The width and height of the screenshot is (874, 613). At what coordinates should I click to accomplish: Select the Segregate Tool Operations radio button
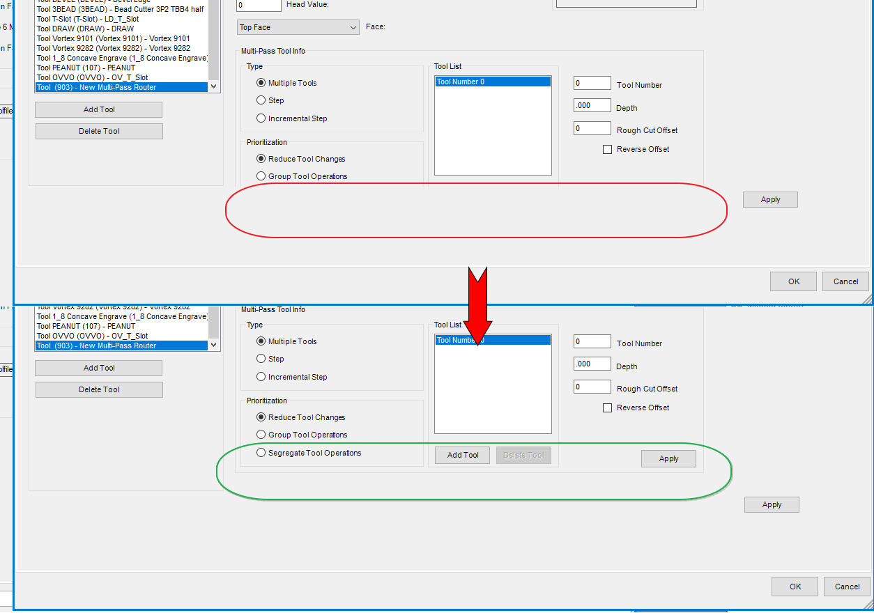(261, 453)
